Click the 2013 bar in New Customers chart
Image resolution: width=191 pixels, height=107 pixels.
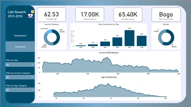(x=81, y=46)
